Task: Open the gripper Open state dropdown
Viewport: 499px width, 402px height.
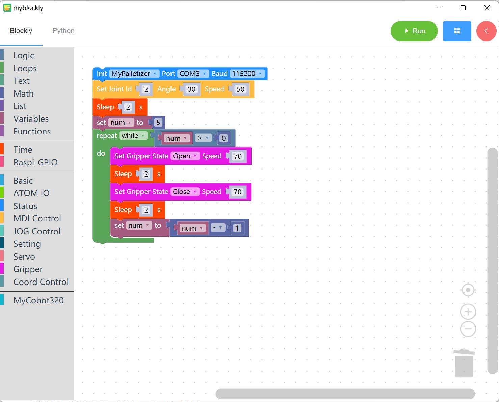Action: click(185, 156)
